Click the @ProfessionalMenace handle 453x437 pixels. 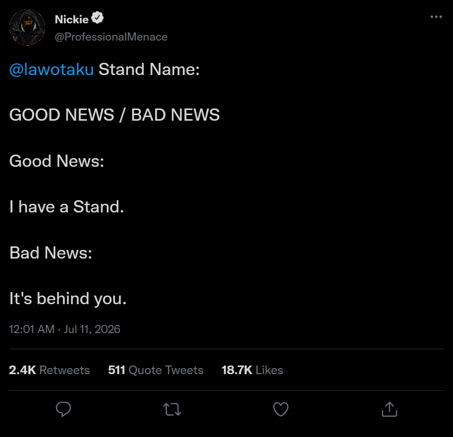pos(111,37)
